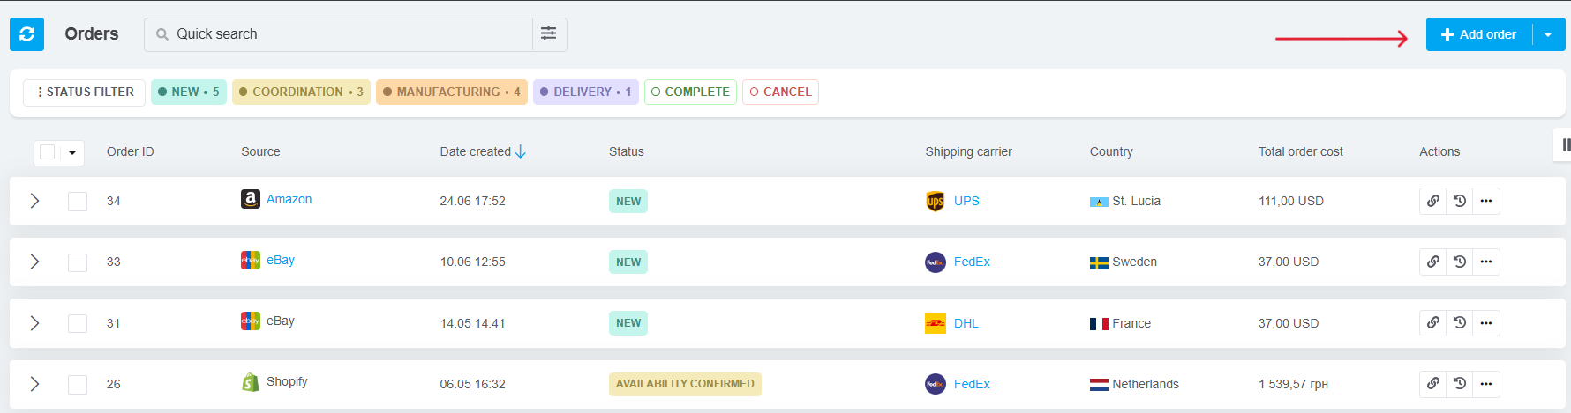This screenshot has width=1571, height=413.
Task: Sort by Date created arrow
Action: 521,151
